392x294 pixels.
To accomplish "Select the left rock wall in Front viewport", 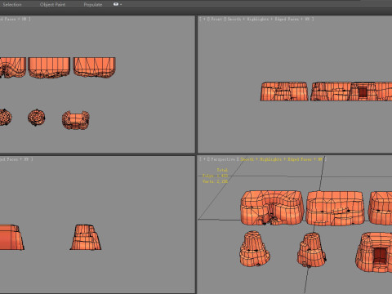I will tap(284, 91).
